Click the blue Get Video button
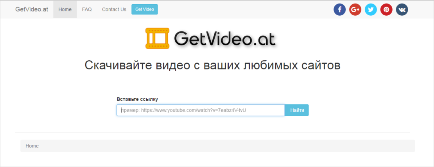 pos(145,9)
